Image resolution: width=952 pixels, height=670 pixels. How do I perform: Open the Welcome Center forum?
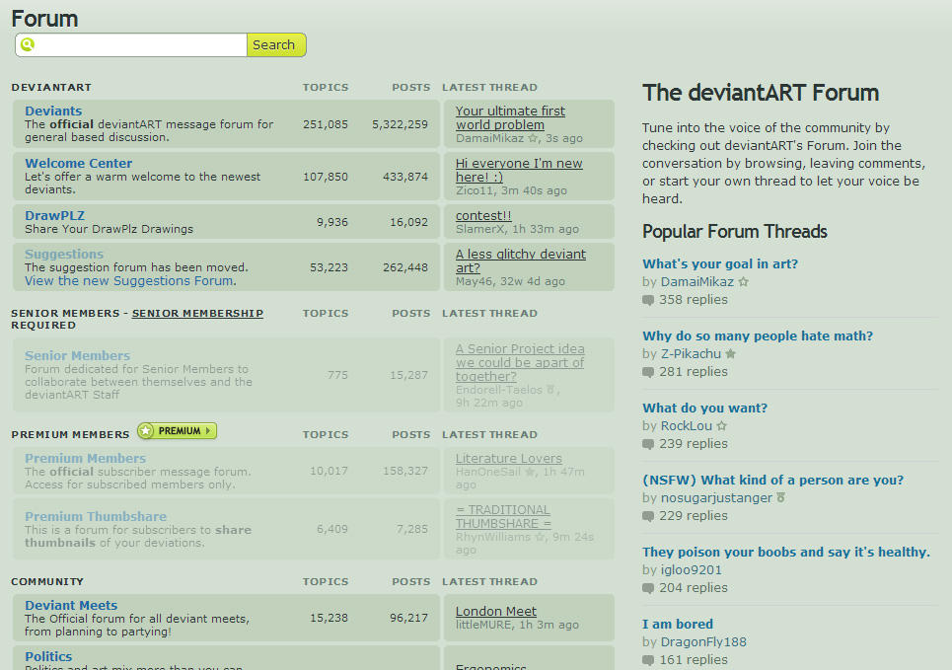(x=78, y=163)
